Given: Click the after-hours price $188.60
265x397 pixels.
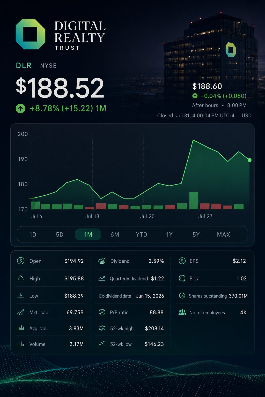Looking at the screenshot, I should click(207, 86).
